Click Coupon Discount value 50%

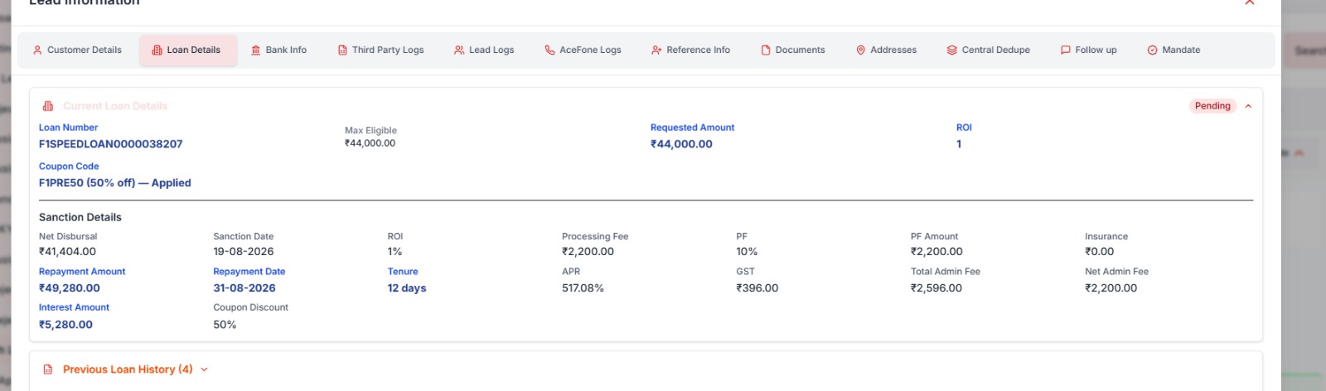click(225, 325)
